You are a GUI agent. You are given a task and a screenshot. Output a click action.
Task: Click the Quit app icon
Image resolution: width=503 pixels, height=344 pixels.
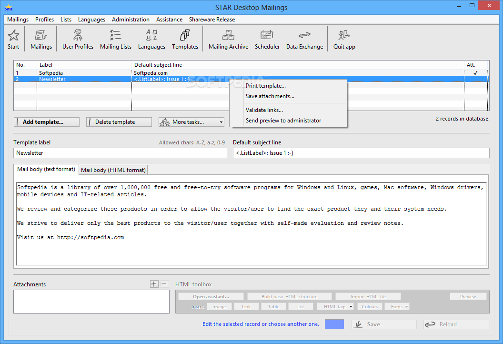click(x=344, y=35)
